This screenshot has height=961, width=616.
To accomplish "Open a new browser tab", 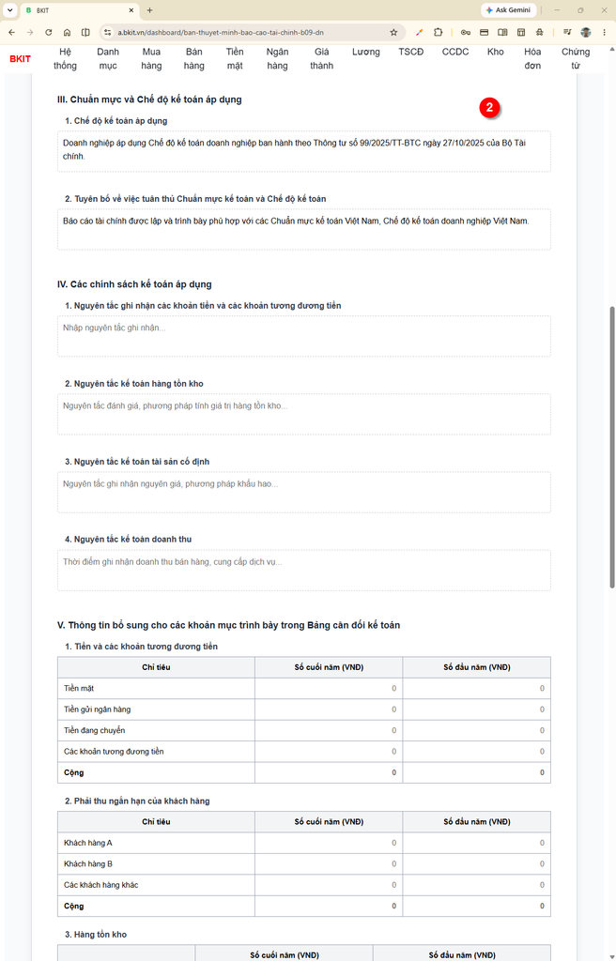I will click(149, 10).
